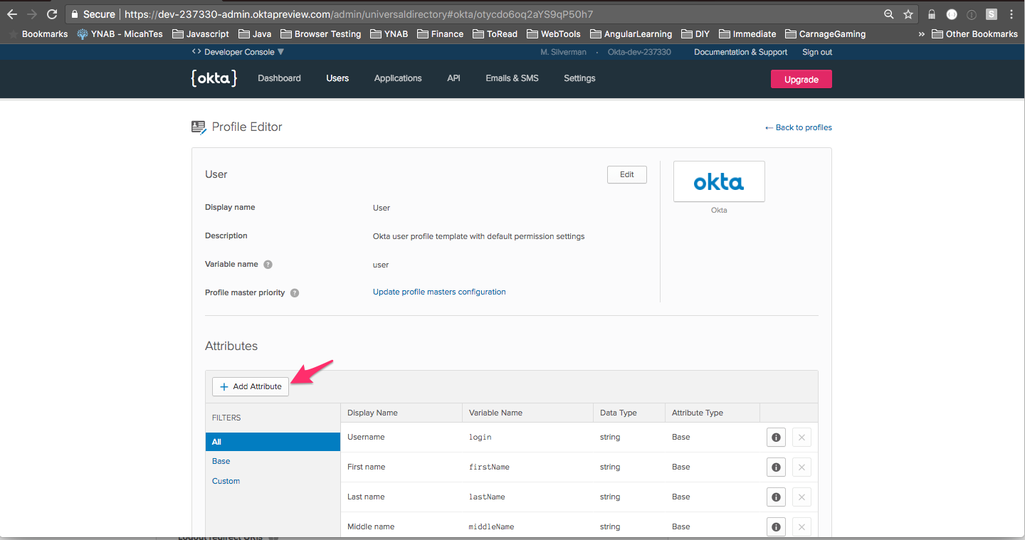Open the Bookmarks star shortcut

38,33
